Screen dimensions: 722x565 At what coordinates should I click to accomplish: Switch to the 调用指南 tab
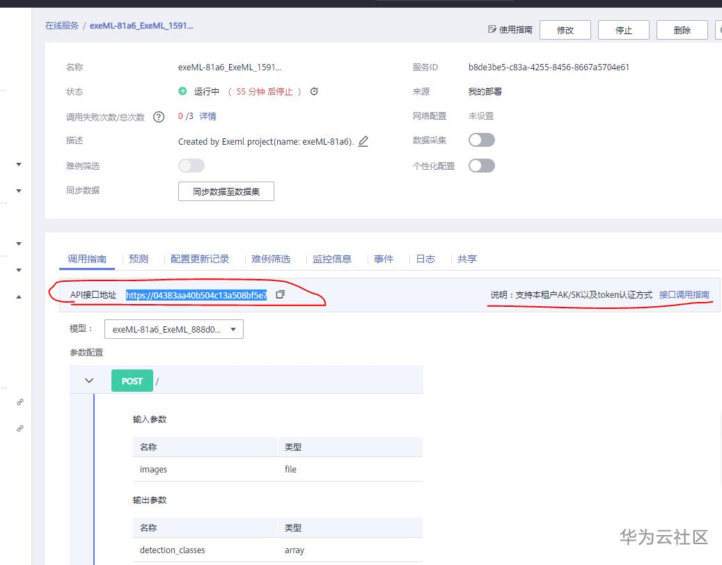coord(87,259)
